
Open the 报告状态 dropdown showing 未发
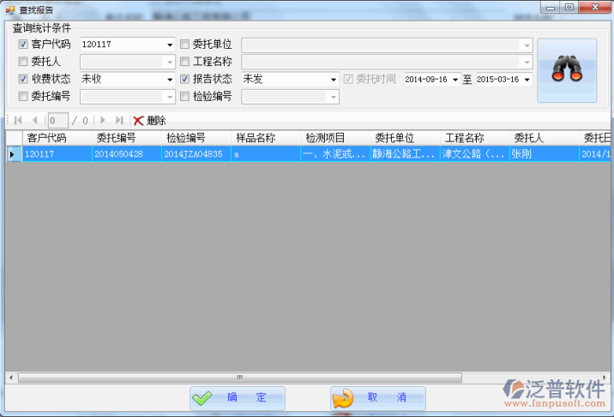[x=334, y=80]
